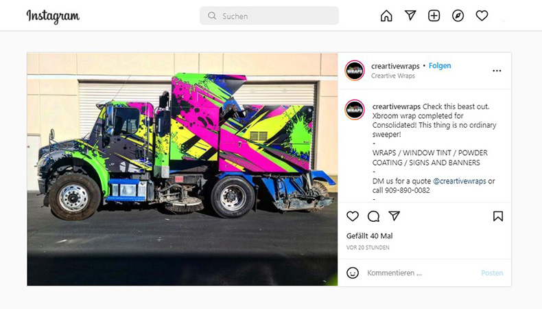The image size is (542, 309).
Task: Open activity notifications heart in header
Action: tap(482, 16)
